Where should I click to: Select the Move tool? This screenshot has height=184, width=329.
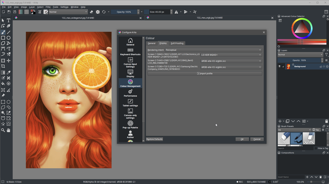[x=8, y=61]
